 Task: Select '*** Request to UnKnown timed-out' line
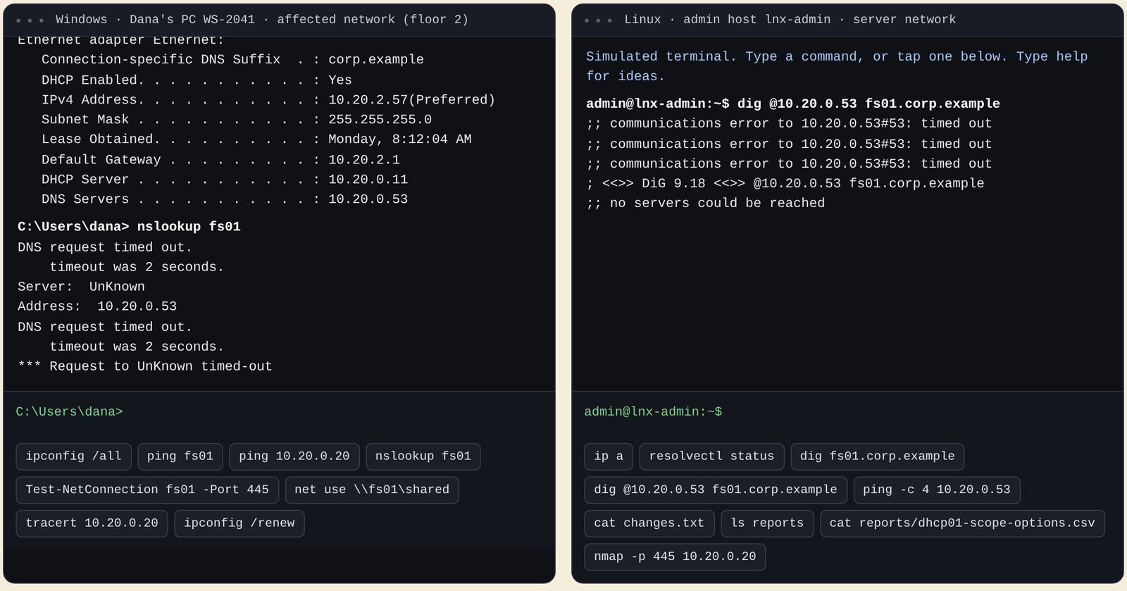144,366
